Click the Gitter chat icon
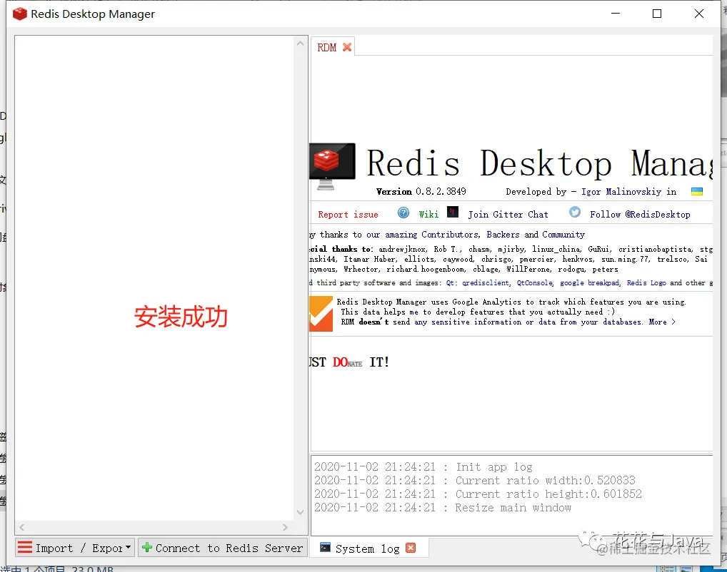The image size is (727, 572). [453, 212]
